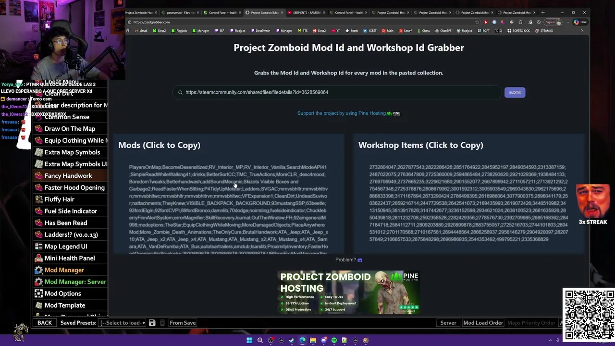Copy the Mods ID list text block
This screenshot has width=615, height=346.
[x=229, y=209]
